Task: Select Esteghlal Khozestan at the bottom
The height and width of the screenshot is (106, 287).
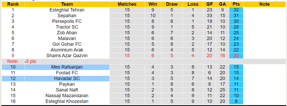Action: click(67, 101)
